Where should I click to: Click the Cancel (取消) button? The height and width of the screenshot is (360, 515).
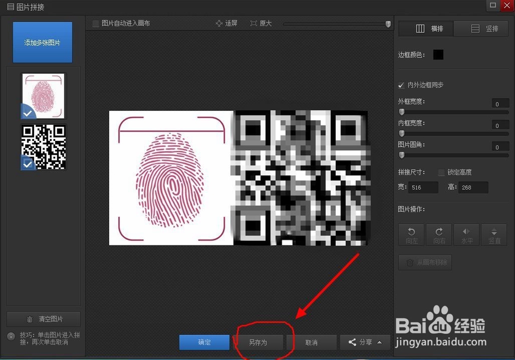point(312,342)
